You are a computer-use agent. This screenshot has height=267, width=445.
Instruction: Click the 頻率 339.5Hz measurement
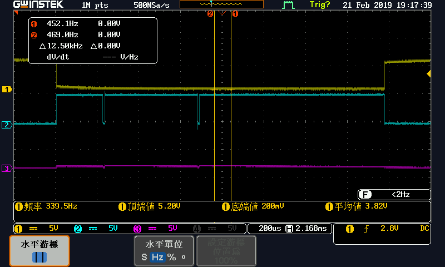click(46, 206)
